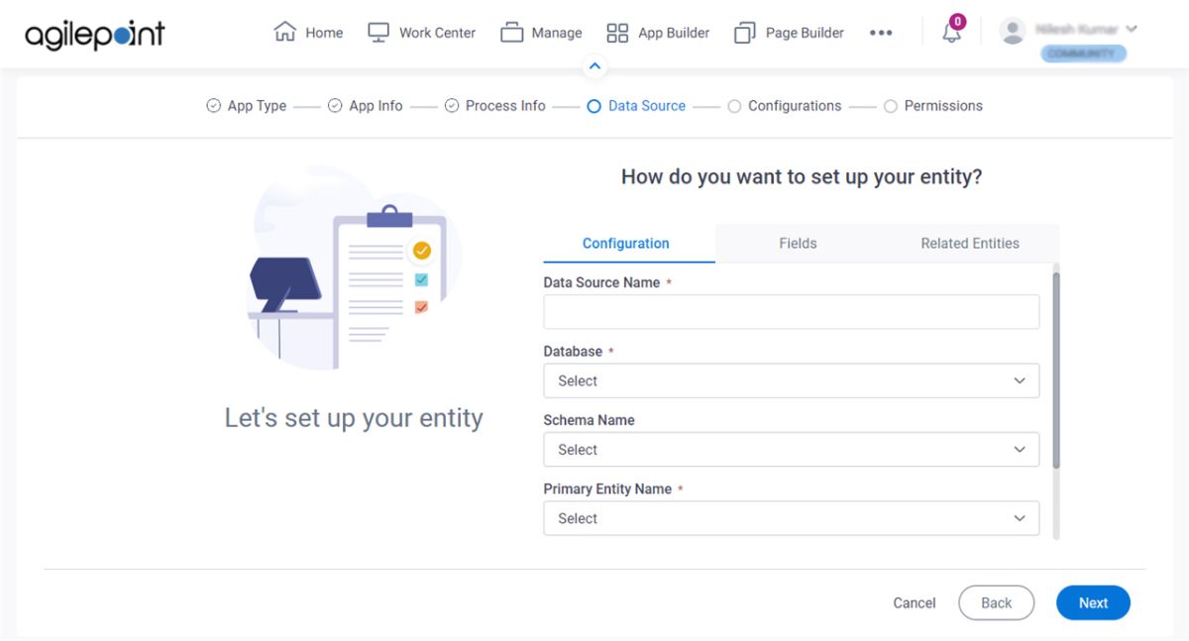Click heading 'How do you want to set up your entity?'
The height and width of the screenshot is (641, 1189).
[x=802, y=176]
